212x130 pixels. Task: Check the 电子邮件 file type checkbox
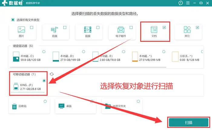[x=131, y=28]
